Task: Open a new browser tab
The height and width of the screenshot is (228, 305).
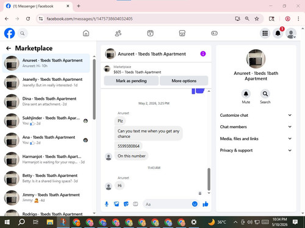Action: pos(79,6)
